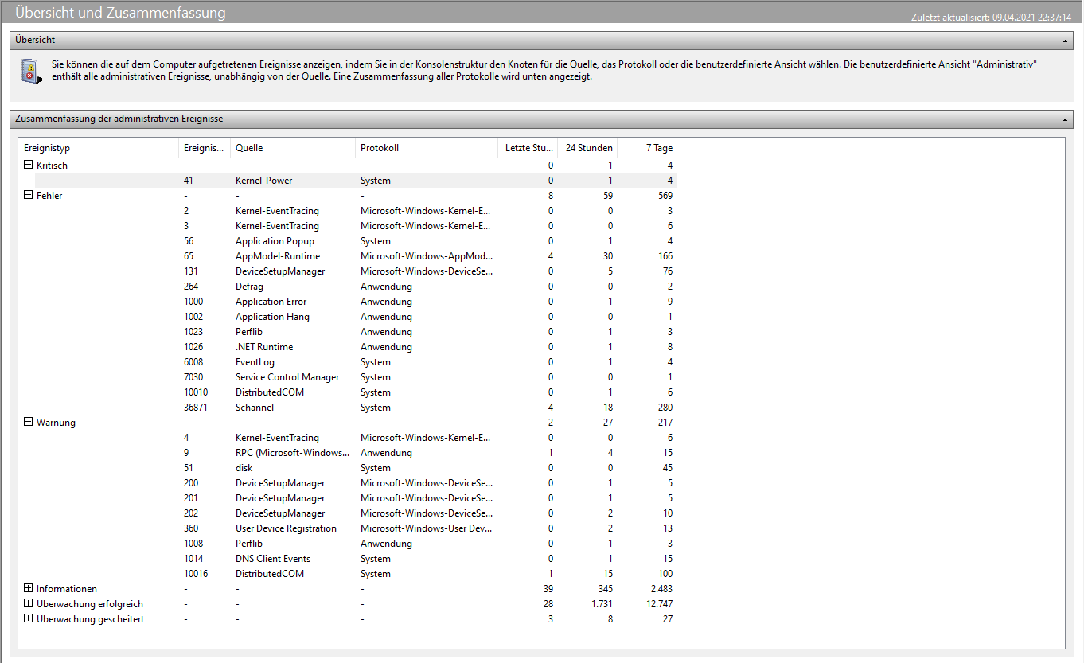Select the User Device Registration row
This screenshot has width=1084, height=663.
point(356,528)
